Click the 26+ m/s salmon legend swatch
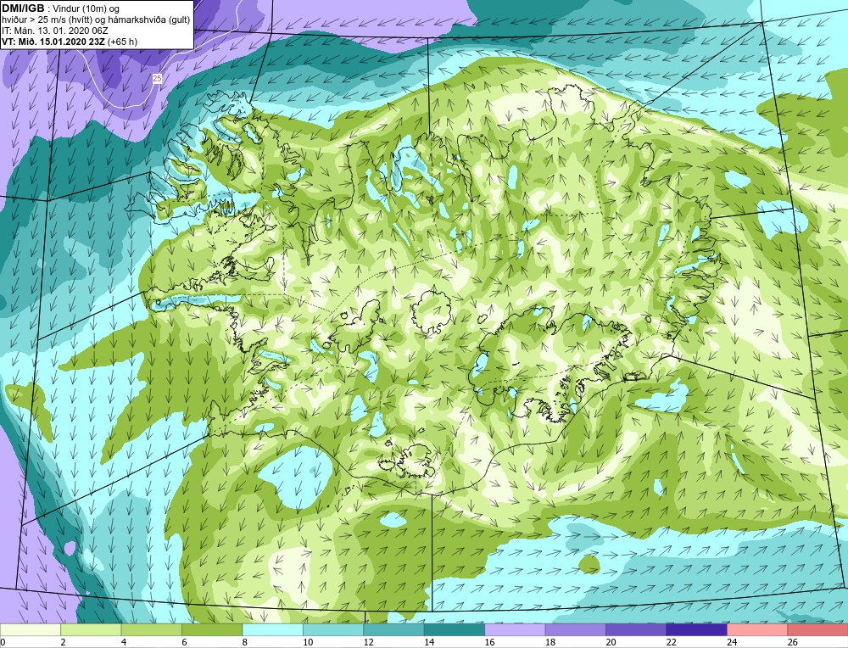This screenshot has height=648, width=848. click(x=817, y=629)
